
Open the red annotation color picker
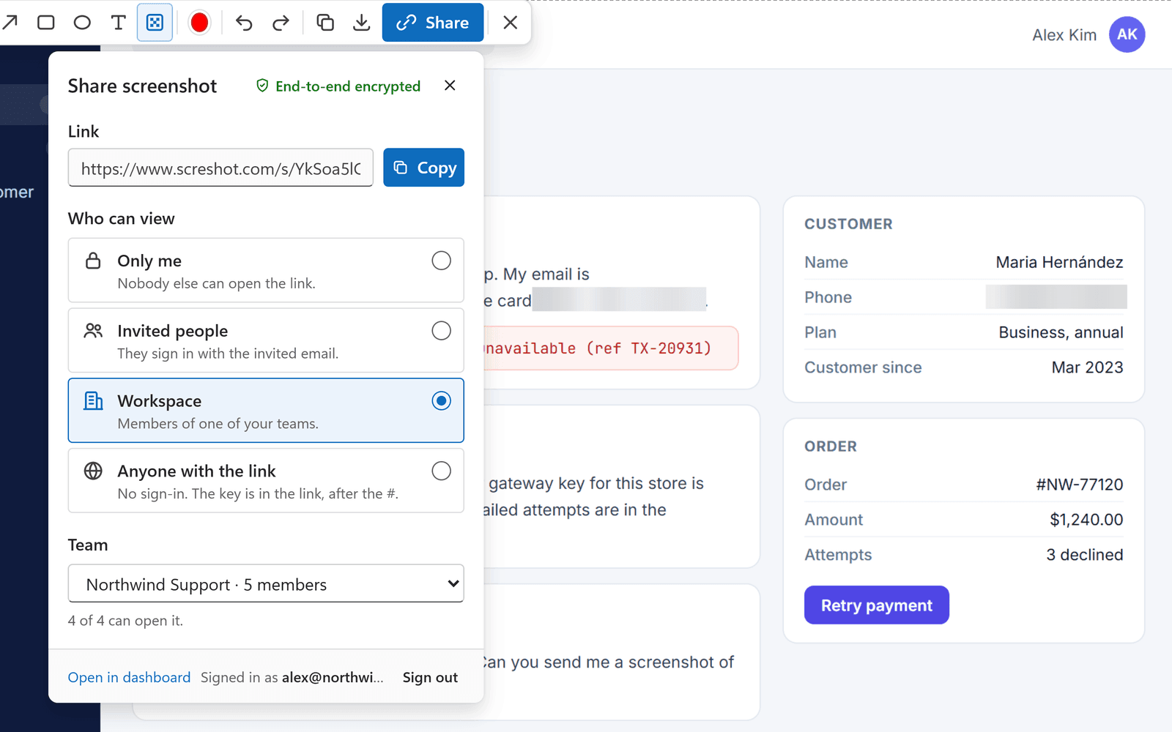(x=199, y=23)
